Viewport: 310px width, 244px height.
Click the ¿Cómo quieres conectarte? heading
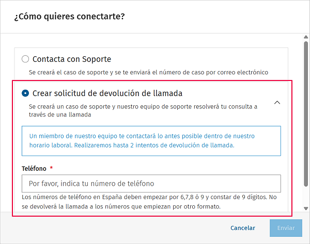[69, 17]
